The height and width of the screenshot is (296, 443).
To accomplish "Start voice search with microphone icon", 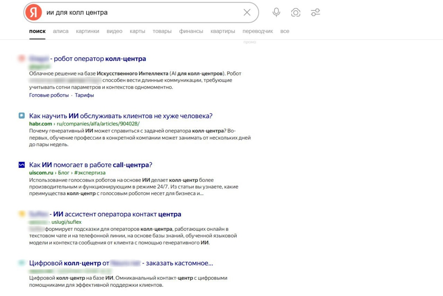I will pos(276,13).
